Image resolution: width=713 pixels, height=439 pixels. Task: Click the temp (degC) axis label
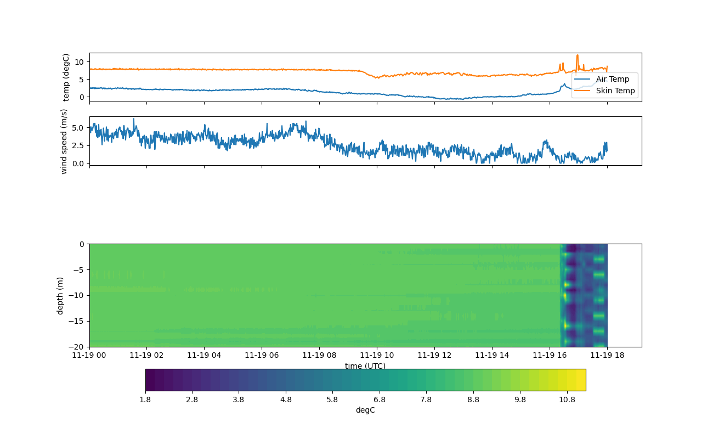(x=66, y=77)
